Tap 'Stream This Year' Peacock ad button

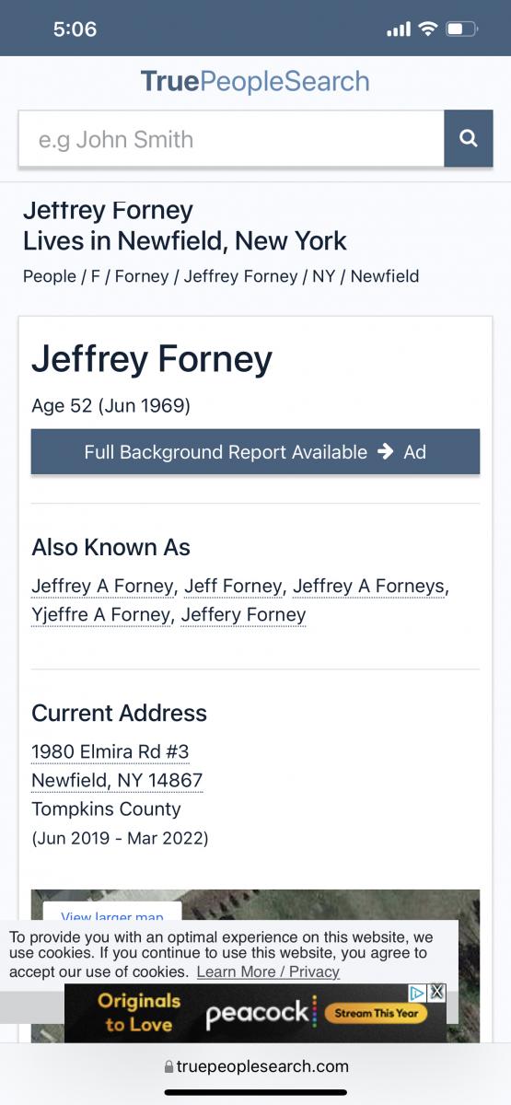(376, 1014)
